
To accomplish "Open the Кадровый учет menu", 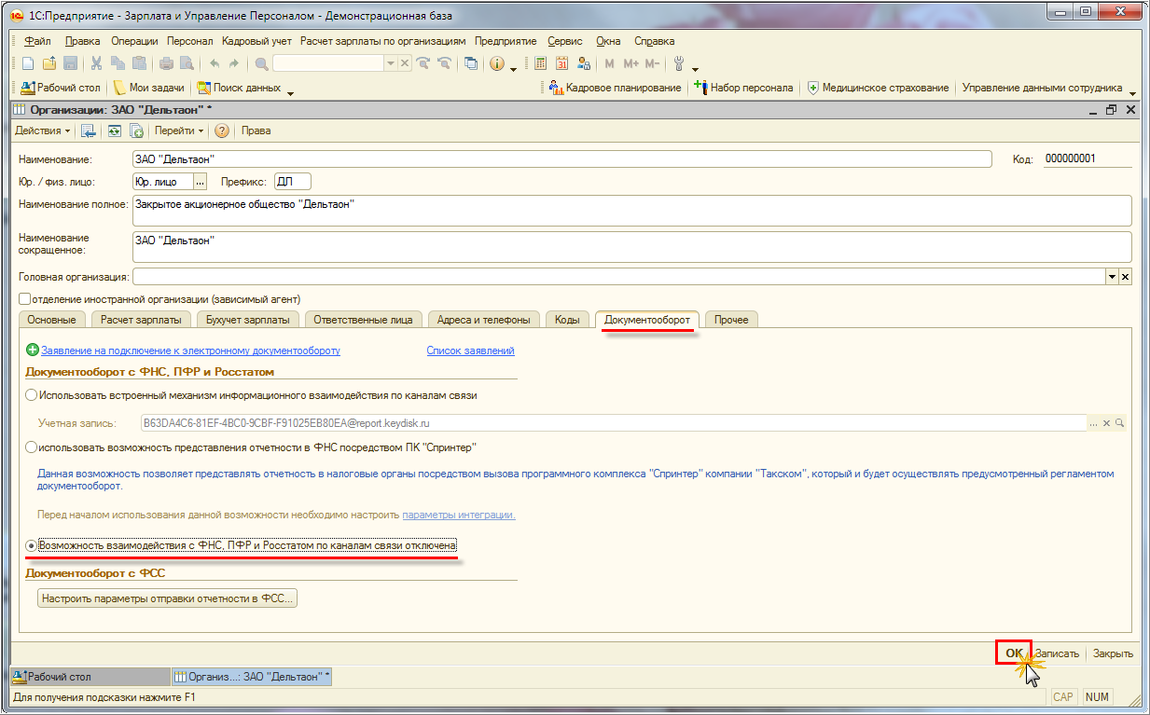I will click(x=256, y=41).
